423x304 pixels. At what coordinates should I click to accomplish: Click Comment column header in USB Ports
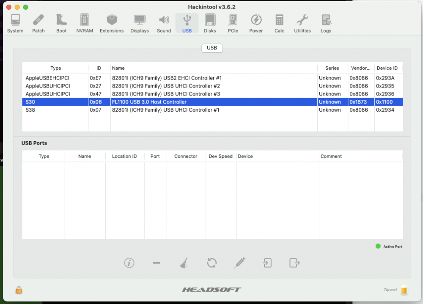361,156
